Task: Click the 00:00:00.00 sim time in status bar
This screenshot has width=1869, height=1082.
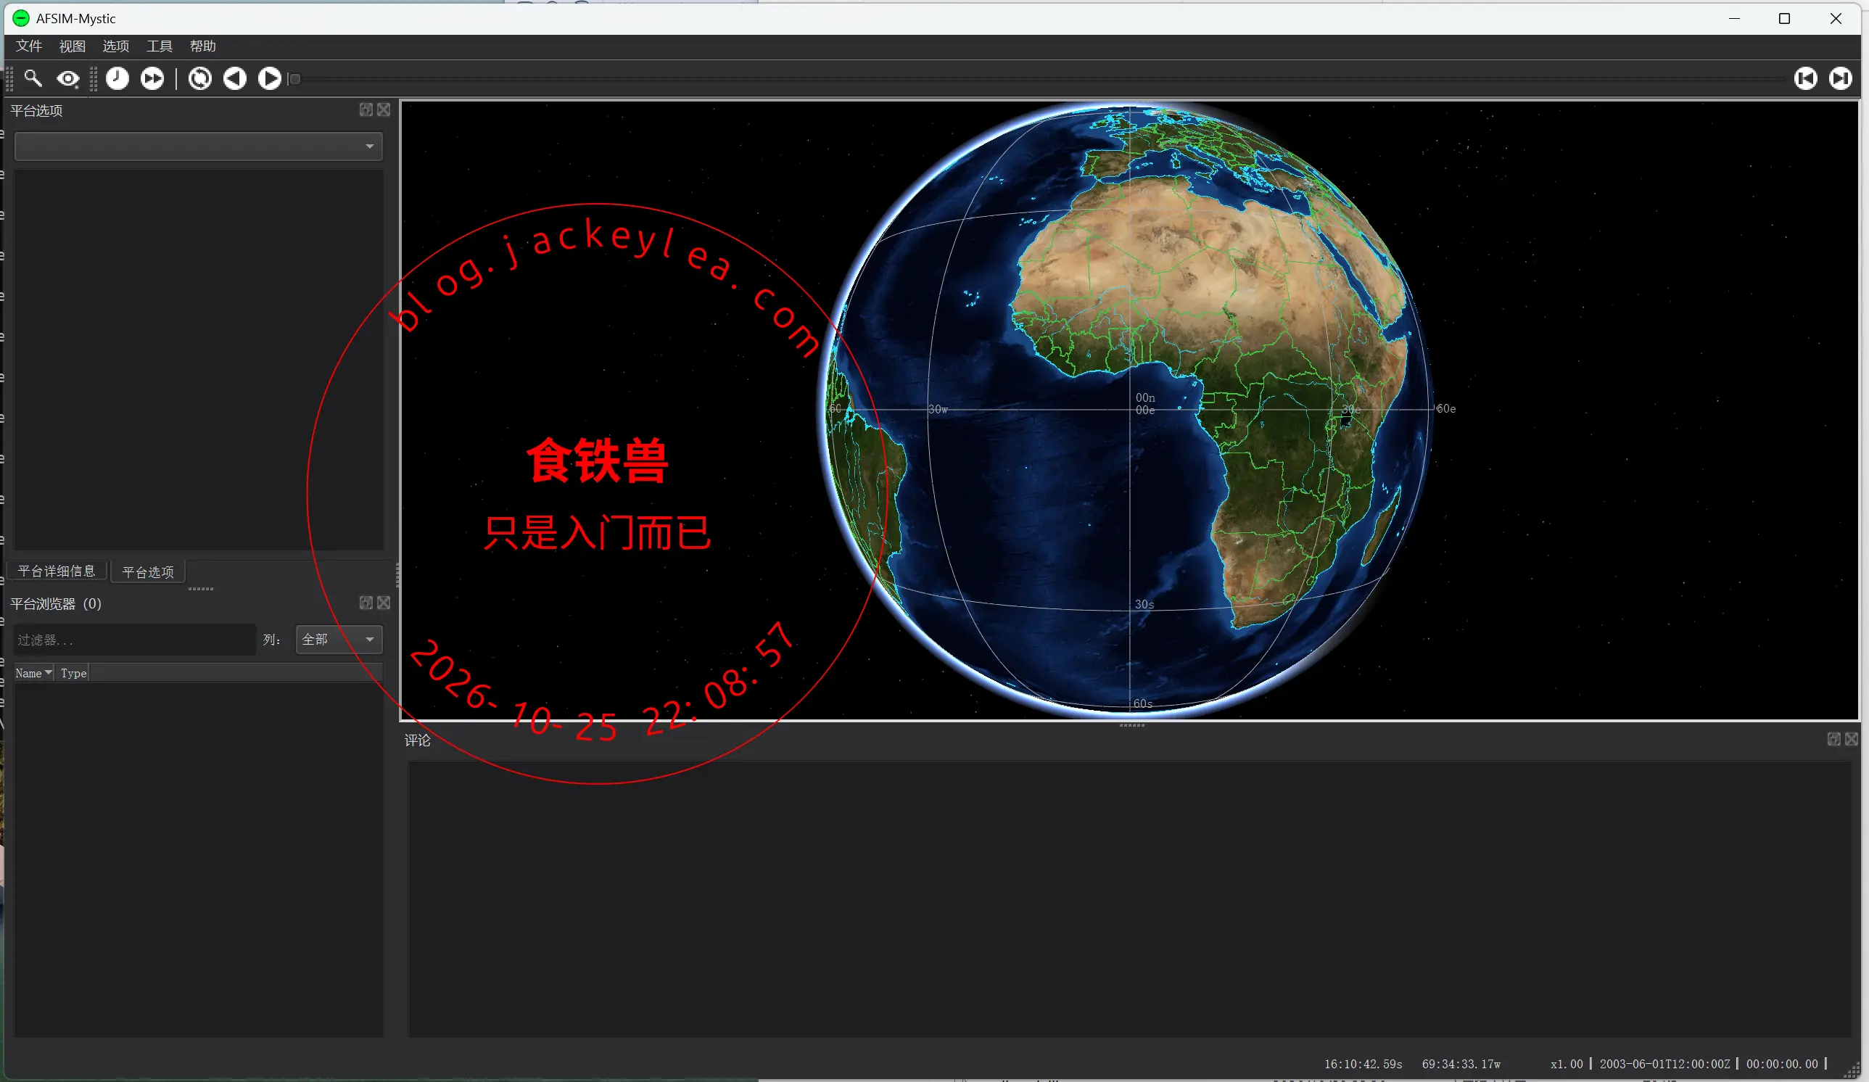Action: pos(1781,1064)
